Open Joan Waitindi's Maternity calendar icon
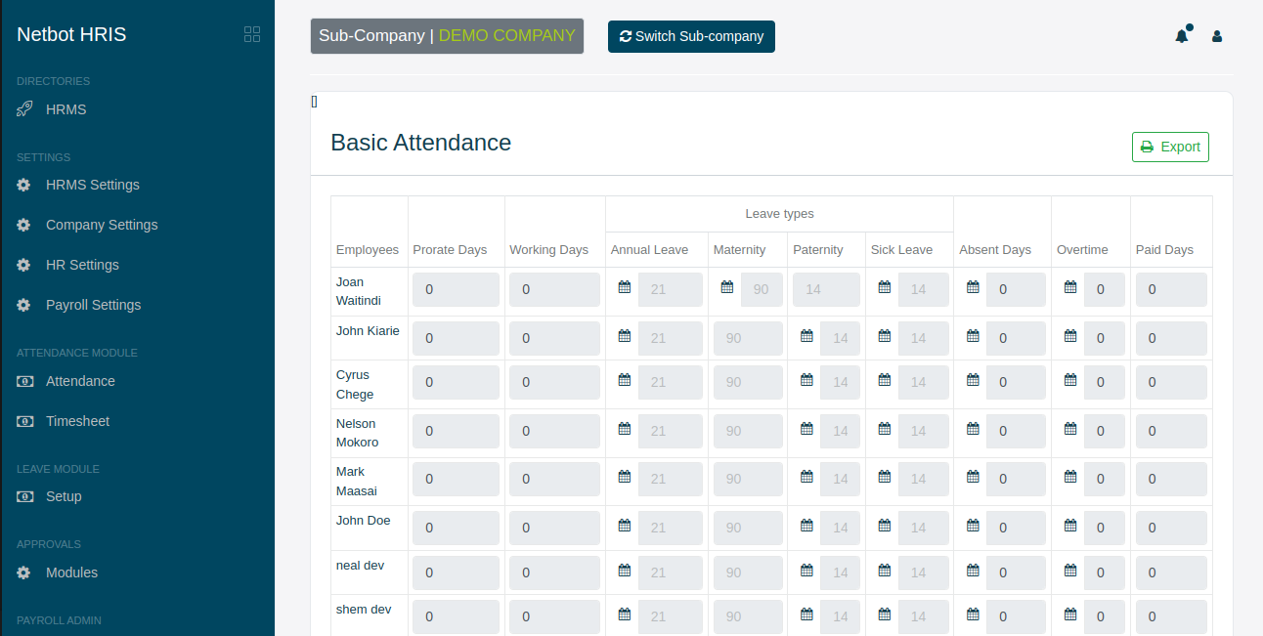Image resolution: width=1263 pixels, height=636 pixels. coord(726,287)
